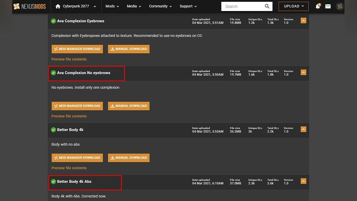The height and width of the screenshot is (201, 357).
Task: Click the search magnifier icon
Action: (267, 6)
